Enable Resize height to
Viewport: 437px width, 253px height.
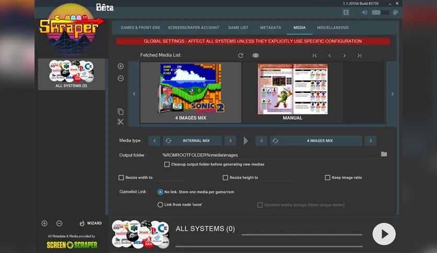point(225,178)
